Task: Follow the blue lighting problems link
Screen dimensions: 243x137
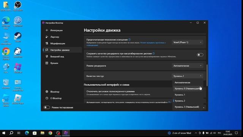Action: [126, 44]
